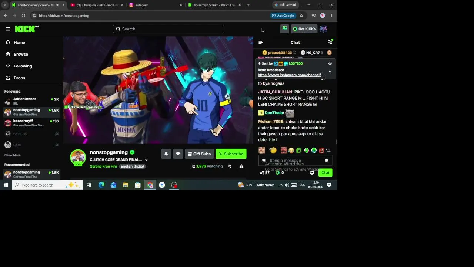The image size is (474, 267).
Task: Share the stream via share icon
Action: click(x=230, y=166)
